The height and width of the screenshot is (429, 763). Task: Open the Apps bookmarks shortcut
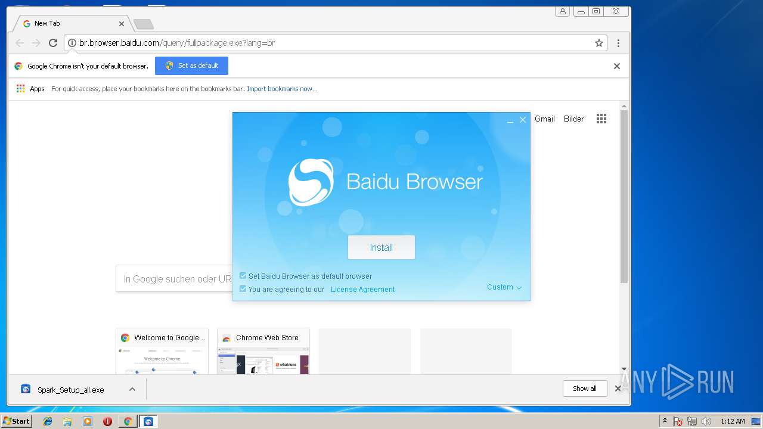tap(30, 89)
